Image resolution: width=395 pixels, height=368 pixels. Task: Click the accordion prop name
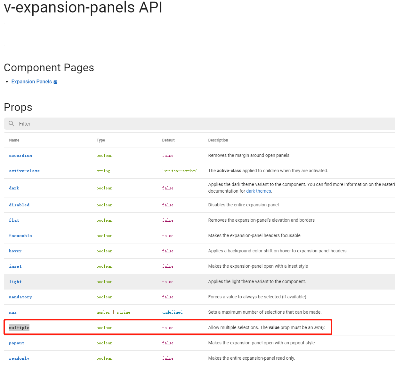20,156
